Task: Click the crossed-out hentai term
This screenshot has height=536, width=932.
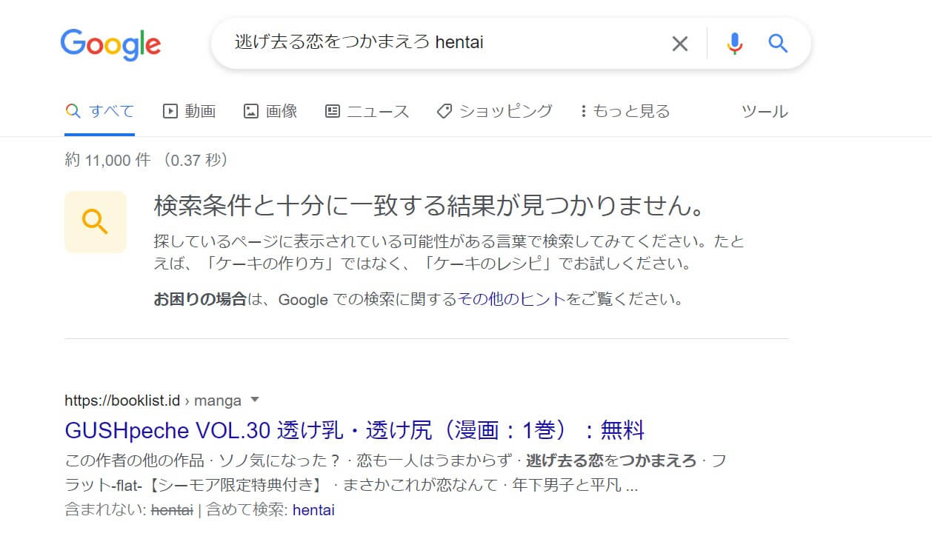Action: (172, 510)
